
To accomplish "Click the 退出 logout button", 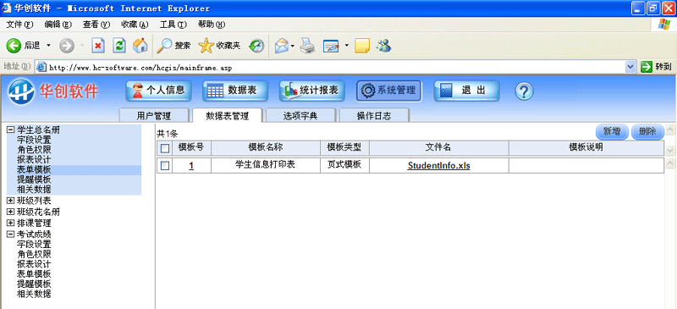I will coord(466,91).
